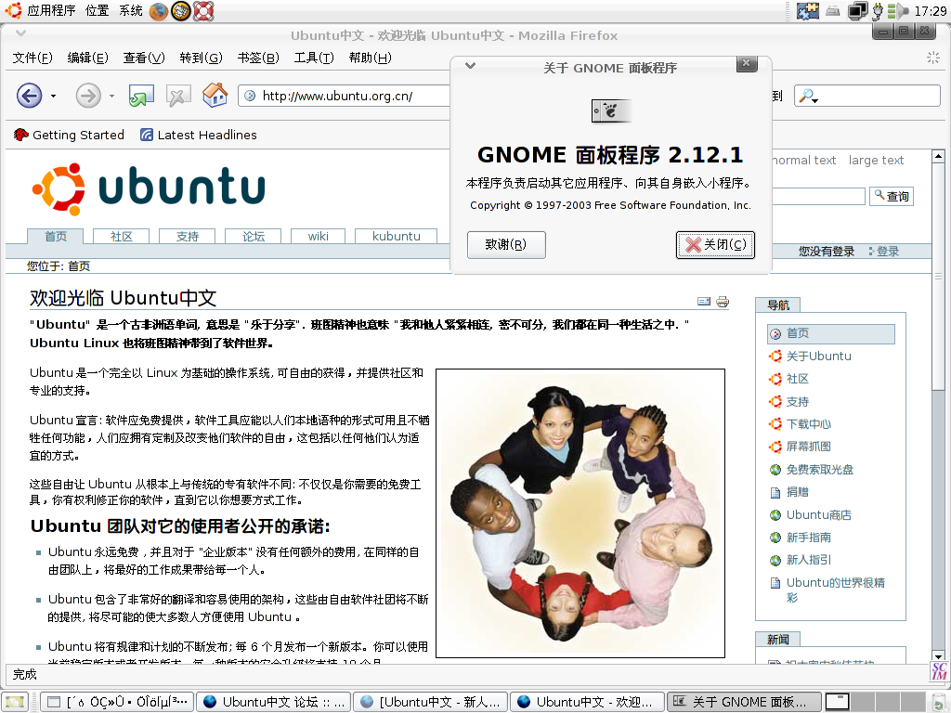The height and width of the screenshot is (713, 951).
Task: Open the 关于Ubuntu navigation link
Action: pyautogui.click(x=819, y=356)
